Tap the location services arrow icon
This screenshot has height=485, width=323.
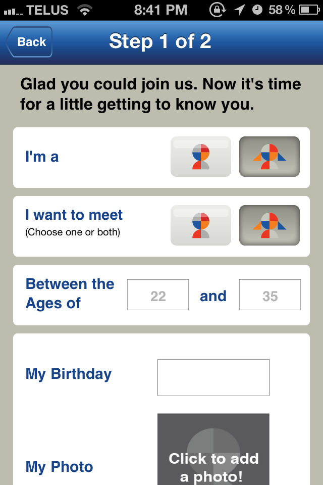(x=241, y=10)
